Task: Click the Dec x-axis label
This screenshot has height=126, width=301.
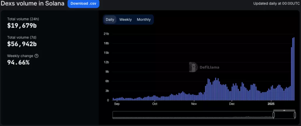Action: coord(232,104)
